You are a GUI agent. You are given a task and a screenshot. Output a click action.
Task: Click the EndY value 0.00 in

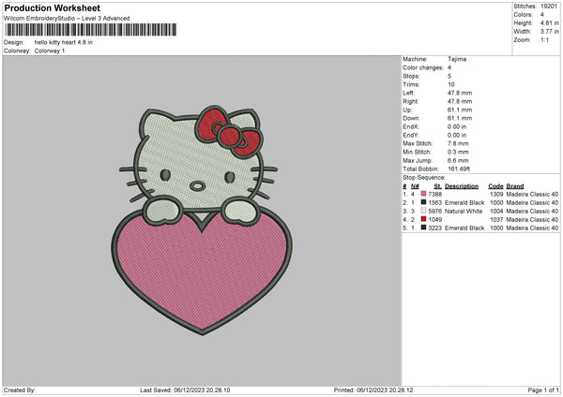click(457, 136)
